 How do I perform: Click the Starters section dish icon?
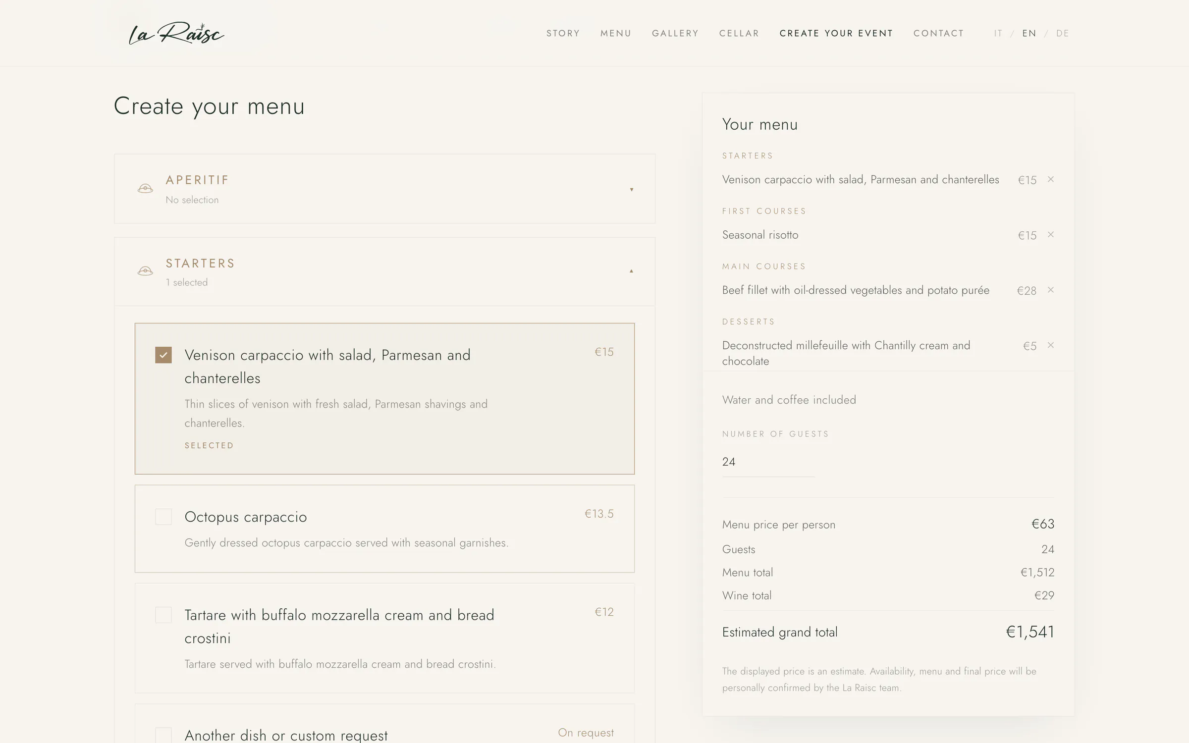[145, 271]
